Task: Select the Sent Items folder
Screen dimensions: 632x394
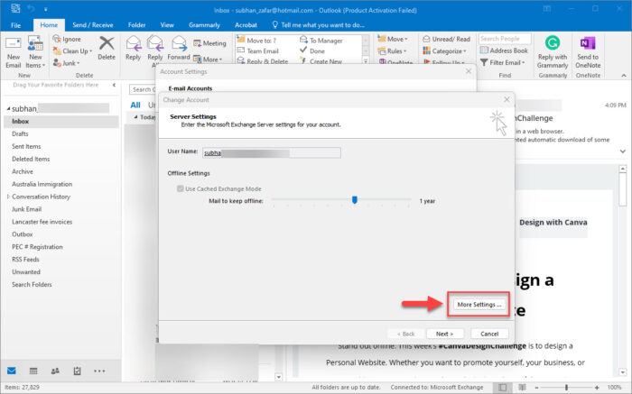Action: coord(26,146)
